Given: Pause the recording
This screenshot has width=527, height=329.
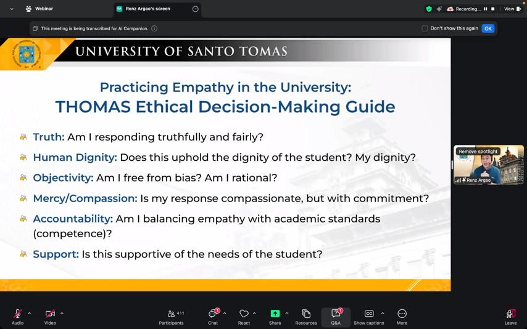Looking at the screenshot, I should (x=486, y=9).
